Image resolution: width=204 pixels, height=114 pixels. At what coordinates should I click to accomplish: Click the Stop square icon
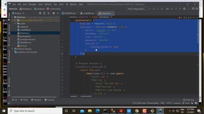click(x=162, y=9)
